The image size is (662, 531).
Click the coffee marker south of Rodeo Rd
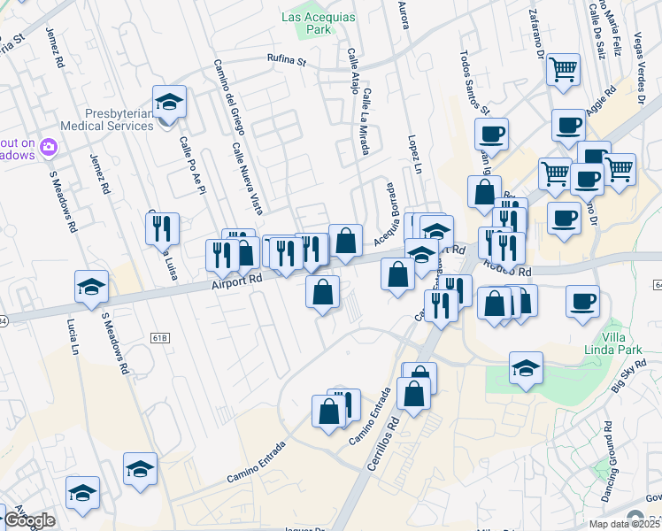[581, 302]
